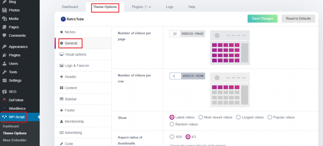Click the videos per row layout preview
The height and width of the screenshot is (146, 323).
click(x=230, y=90)
